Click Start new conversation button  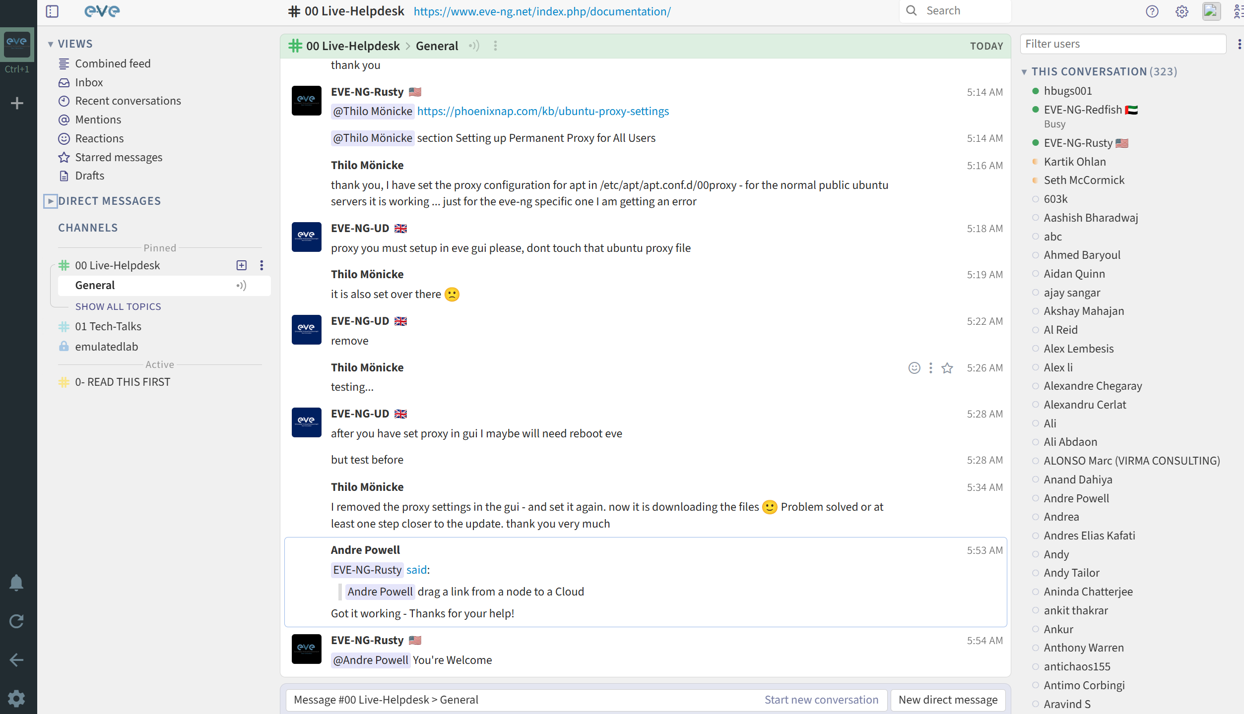click(x=821, y=700)
